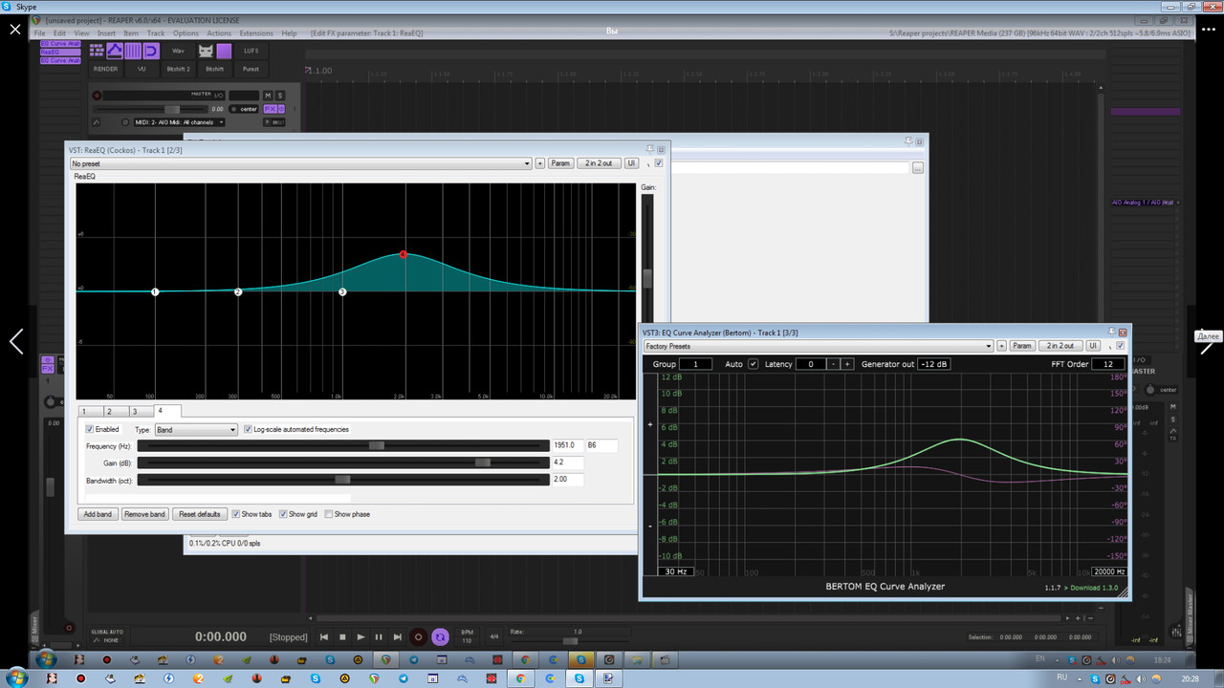Click the plus zoom icon on analyzer left edge
The width and height of the screenshot is (1224, 688).
[x=650, y=424]
